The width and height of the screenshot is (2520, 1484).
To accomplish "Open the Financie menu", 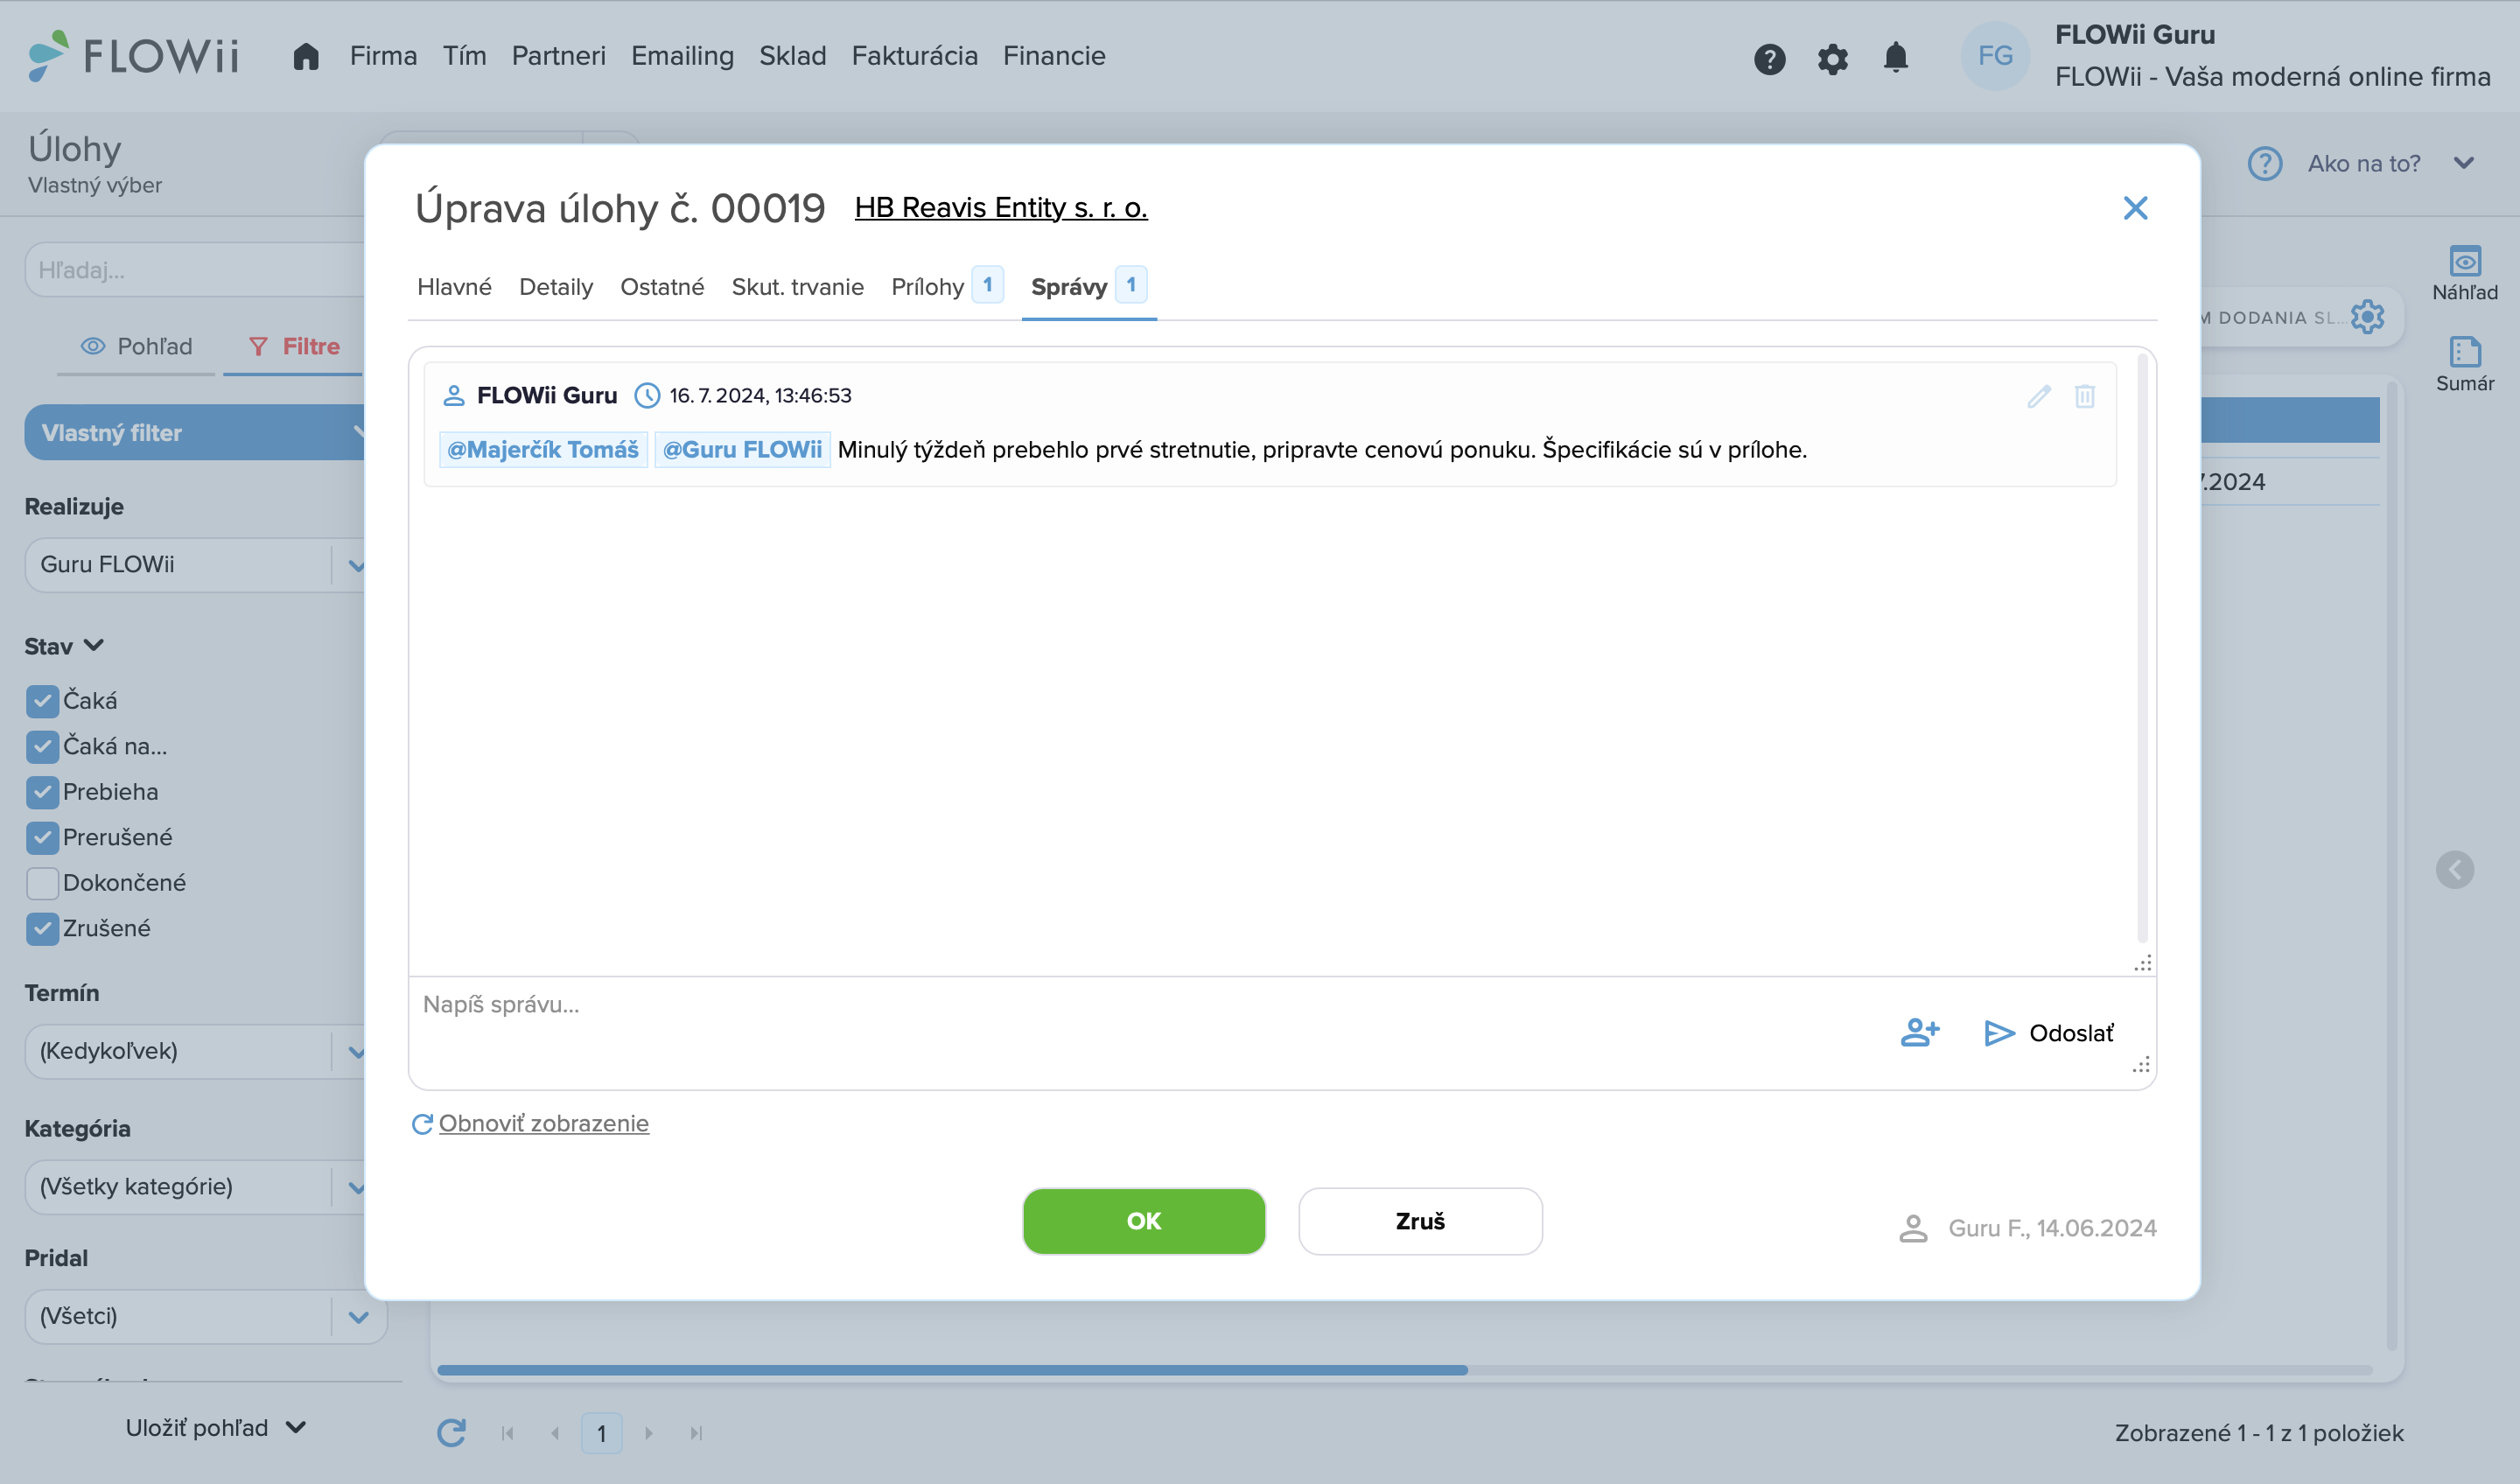I will coord(1054,56).
